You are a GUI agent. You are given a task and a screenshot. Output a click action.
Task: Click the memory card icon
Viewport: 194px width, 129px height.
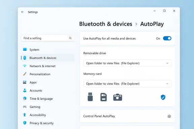pos(103,97)
